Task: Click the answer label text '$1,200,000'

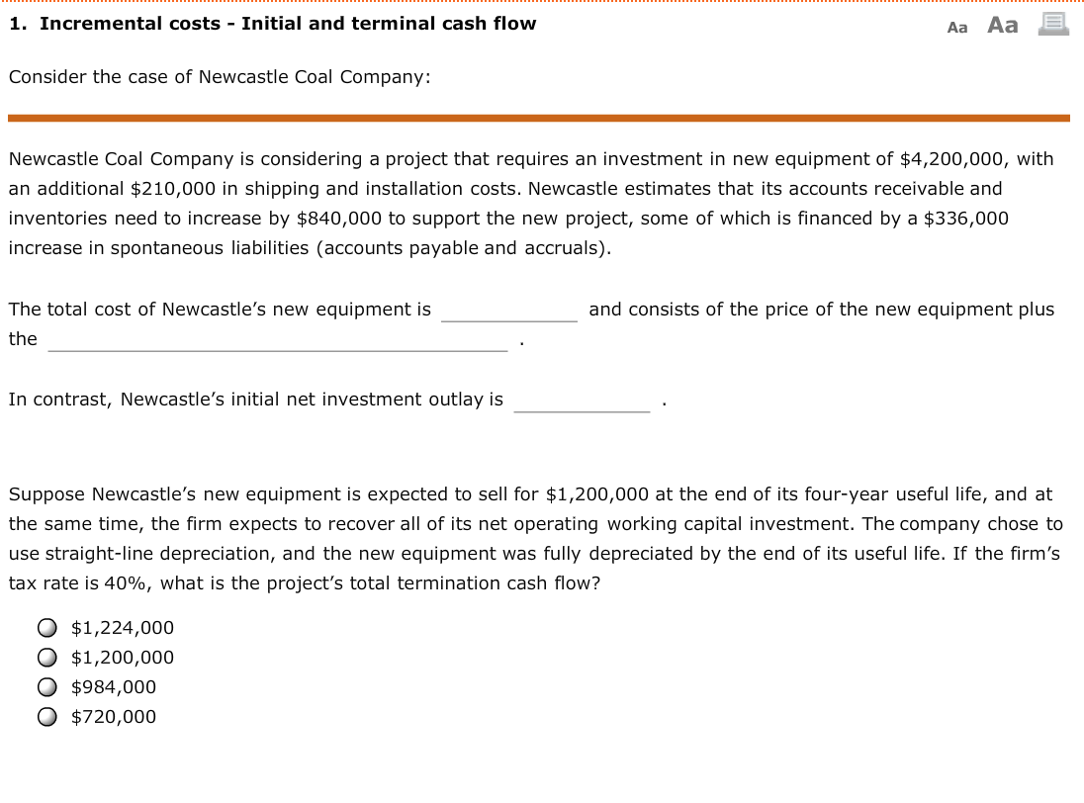Action: (x=122, y=657)
